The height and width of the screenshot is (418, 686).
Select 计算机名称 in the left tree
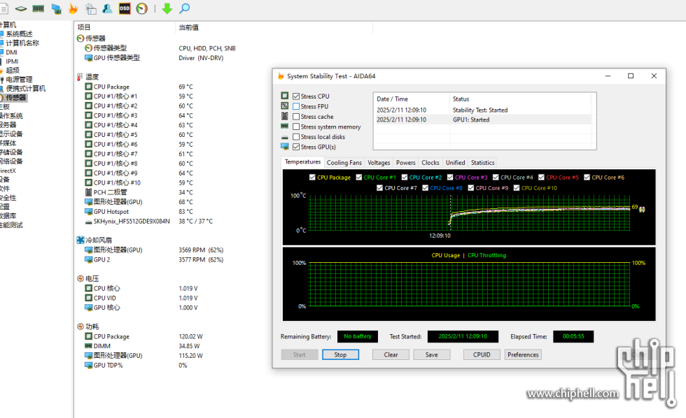(x=22, y=43)
